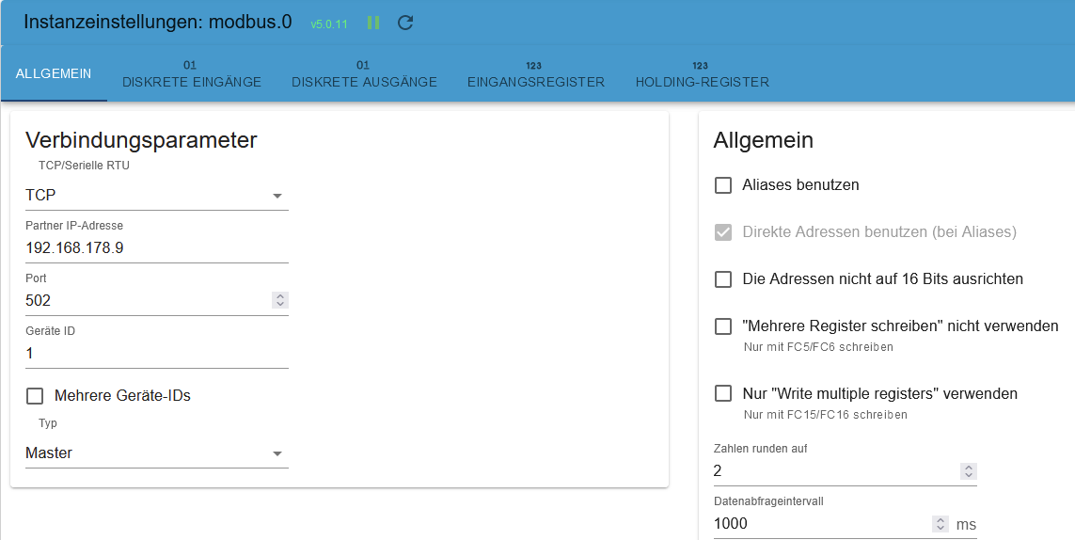This screenshot has width=1075, height=540.
Task: Open the TCP/Serielle RTU dropdown
Action: (156, 195)
